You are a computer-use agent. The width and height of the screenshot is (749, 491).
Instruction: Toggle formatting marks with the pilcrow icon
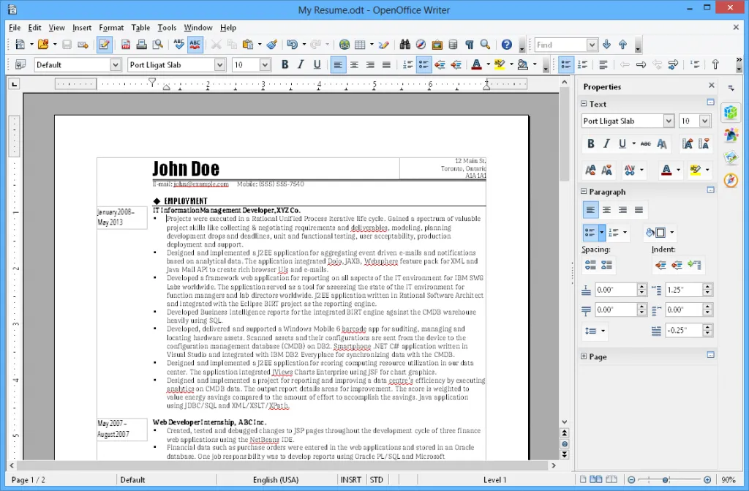[470, 44]
